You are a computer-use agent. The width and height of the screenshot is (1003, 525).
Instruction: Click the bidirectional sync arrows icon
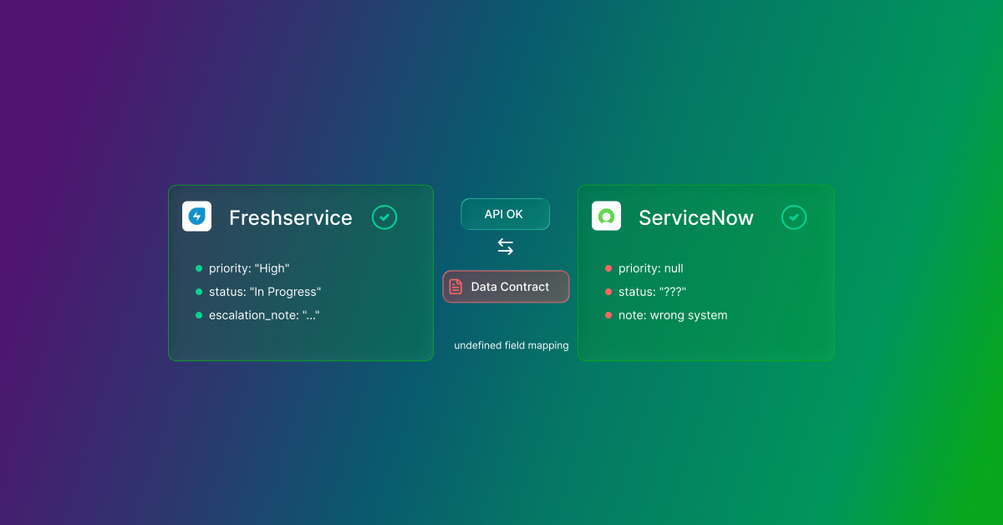[x=505, y=247]
